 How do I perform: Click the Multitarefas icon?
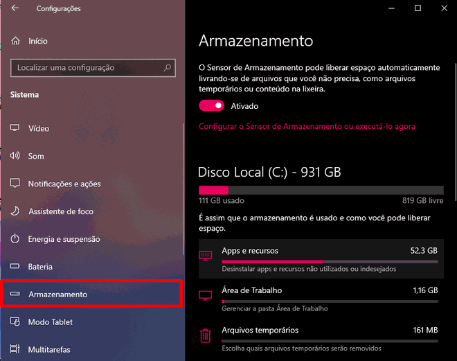pos(15,349)
